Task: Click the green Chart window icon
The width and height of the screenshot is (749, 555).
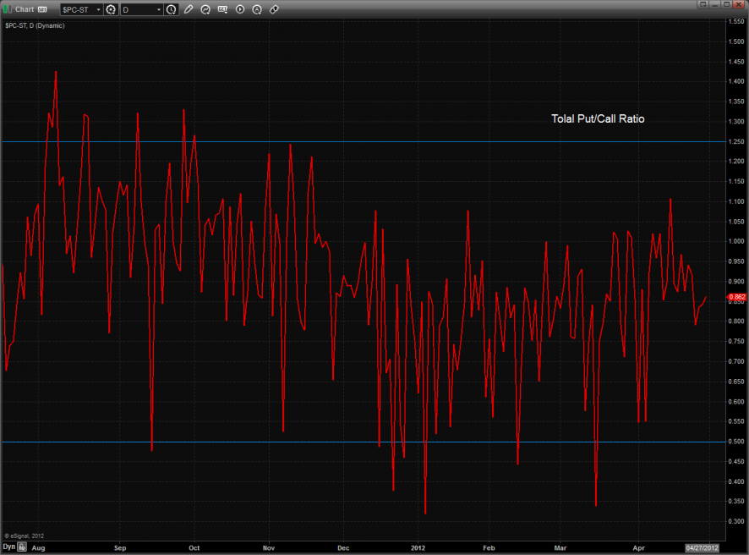Action: (x=7, y=9)
